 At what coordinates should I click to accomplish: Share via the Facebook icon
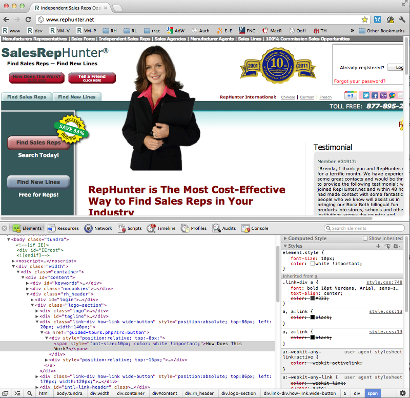click(x=375, y=95)
